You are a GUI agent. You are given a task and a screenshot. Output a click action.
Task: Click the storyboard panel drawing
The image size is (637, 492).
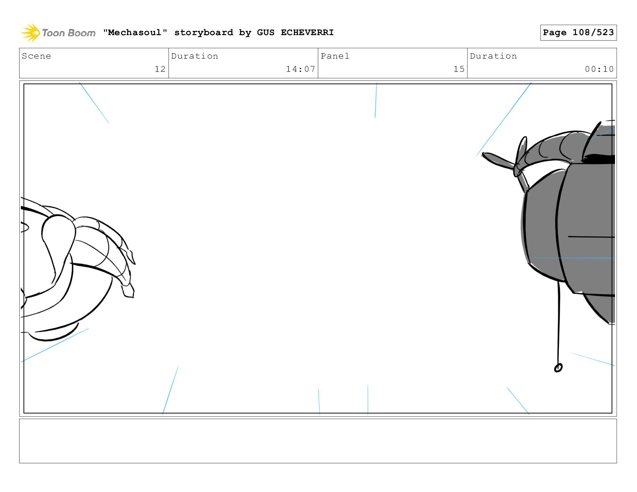pos(318,249)
